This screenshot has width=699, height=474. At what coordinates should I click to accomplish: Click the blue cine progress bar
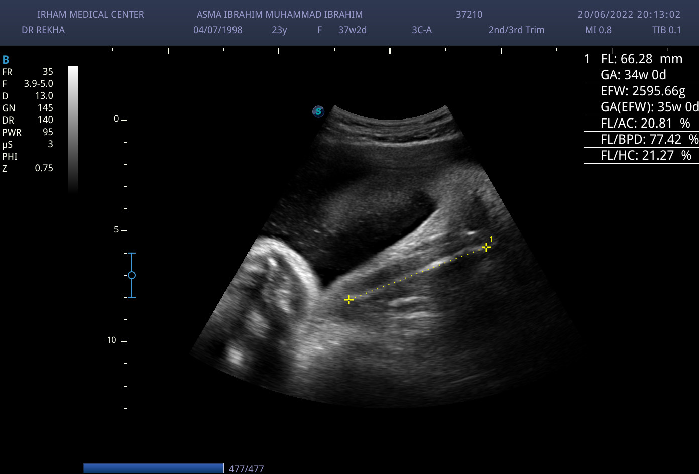[153, 468]
